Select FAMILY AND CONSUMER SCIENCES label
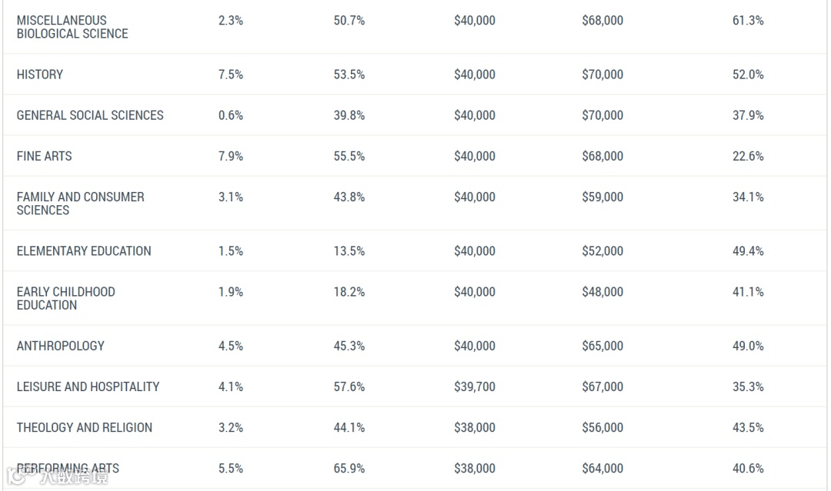 (x=80, y=204)
